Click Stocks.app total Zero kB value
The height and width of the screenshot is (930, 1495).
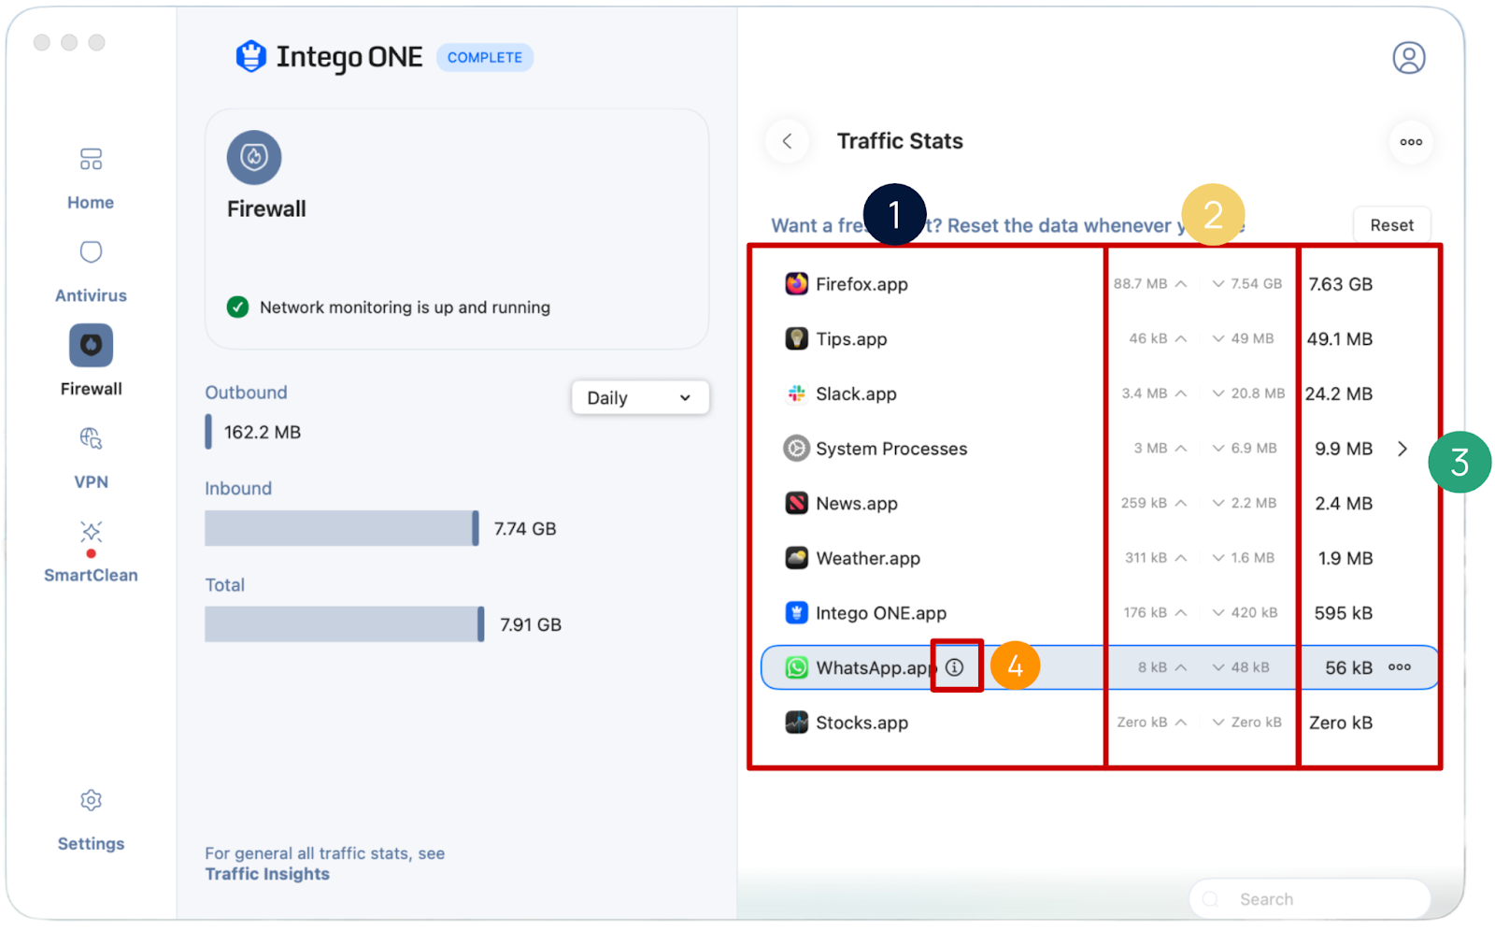[1341, 723]
